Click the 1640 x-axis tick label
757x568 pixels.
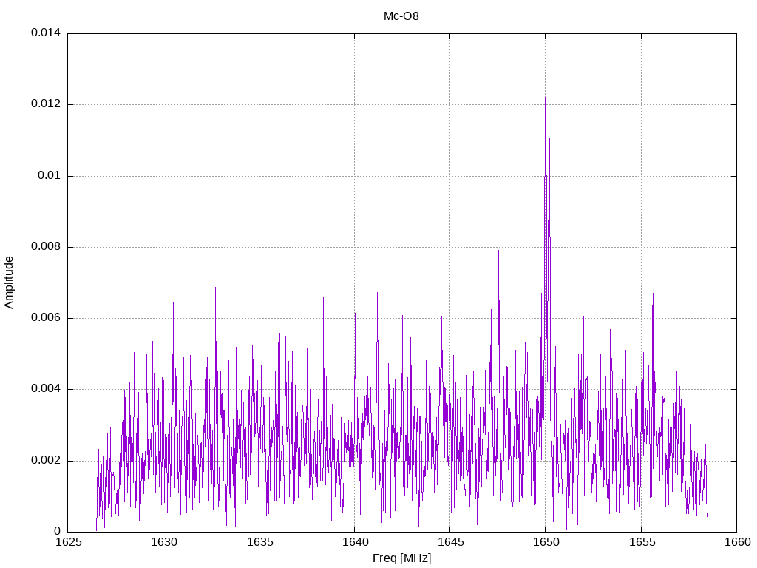point(354,543)
